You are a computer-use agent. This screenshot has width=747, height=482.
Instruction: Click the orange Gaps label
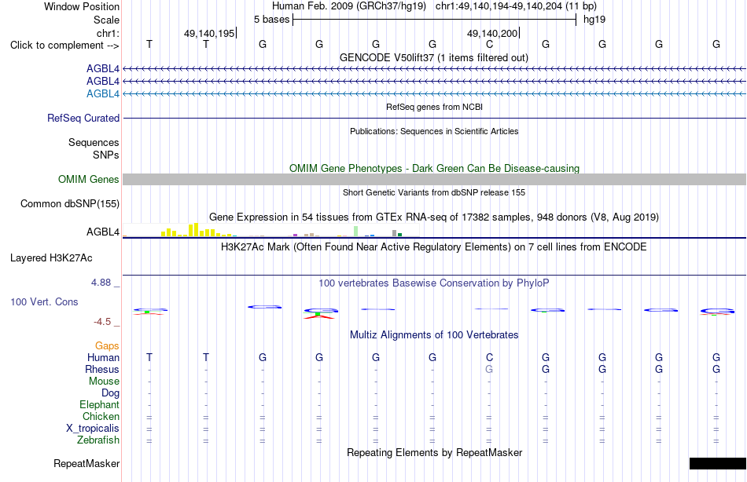pyautogui.click(x=107, y=346)
